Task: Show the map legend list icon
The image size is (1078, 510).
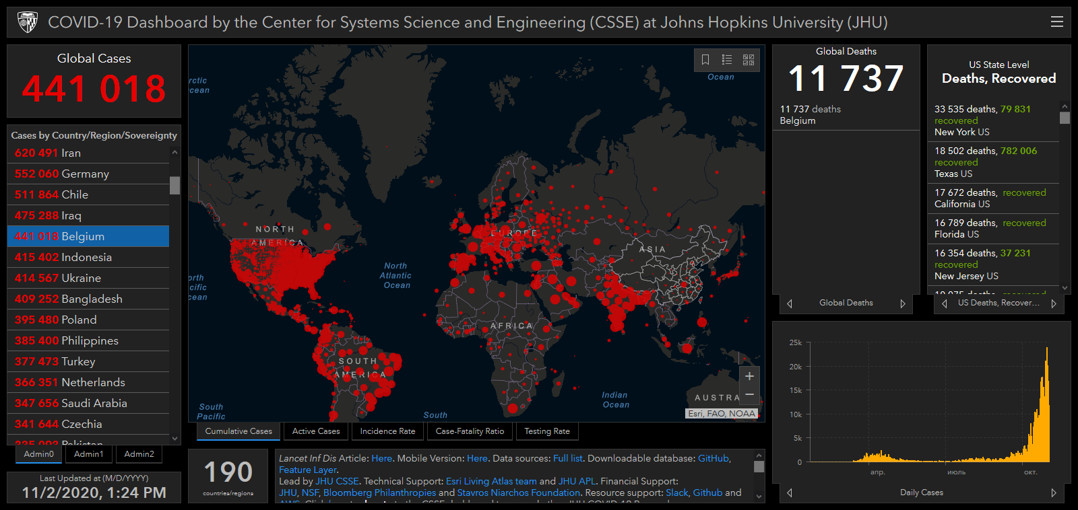Action: (727, 60)
